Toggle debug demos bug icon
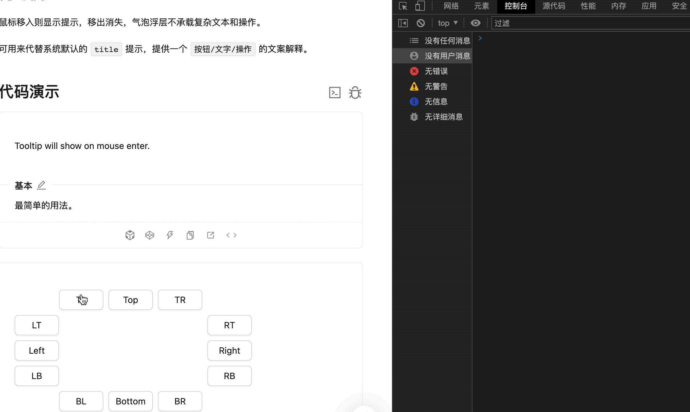This screenshot has height=412, width=690. coord(355,93)
